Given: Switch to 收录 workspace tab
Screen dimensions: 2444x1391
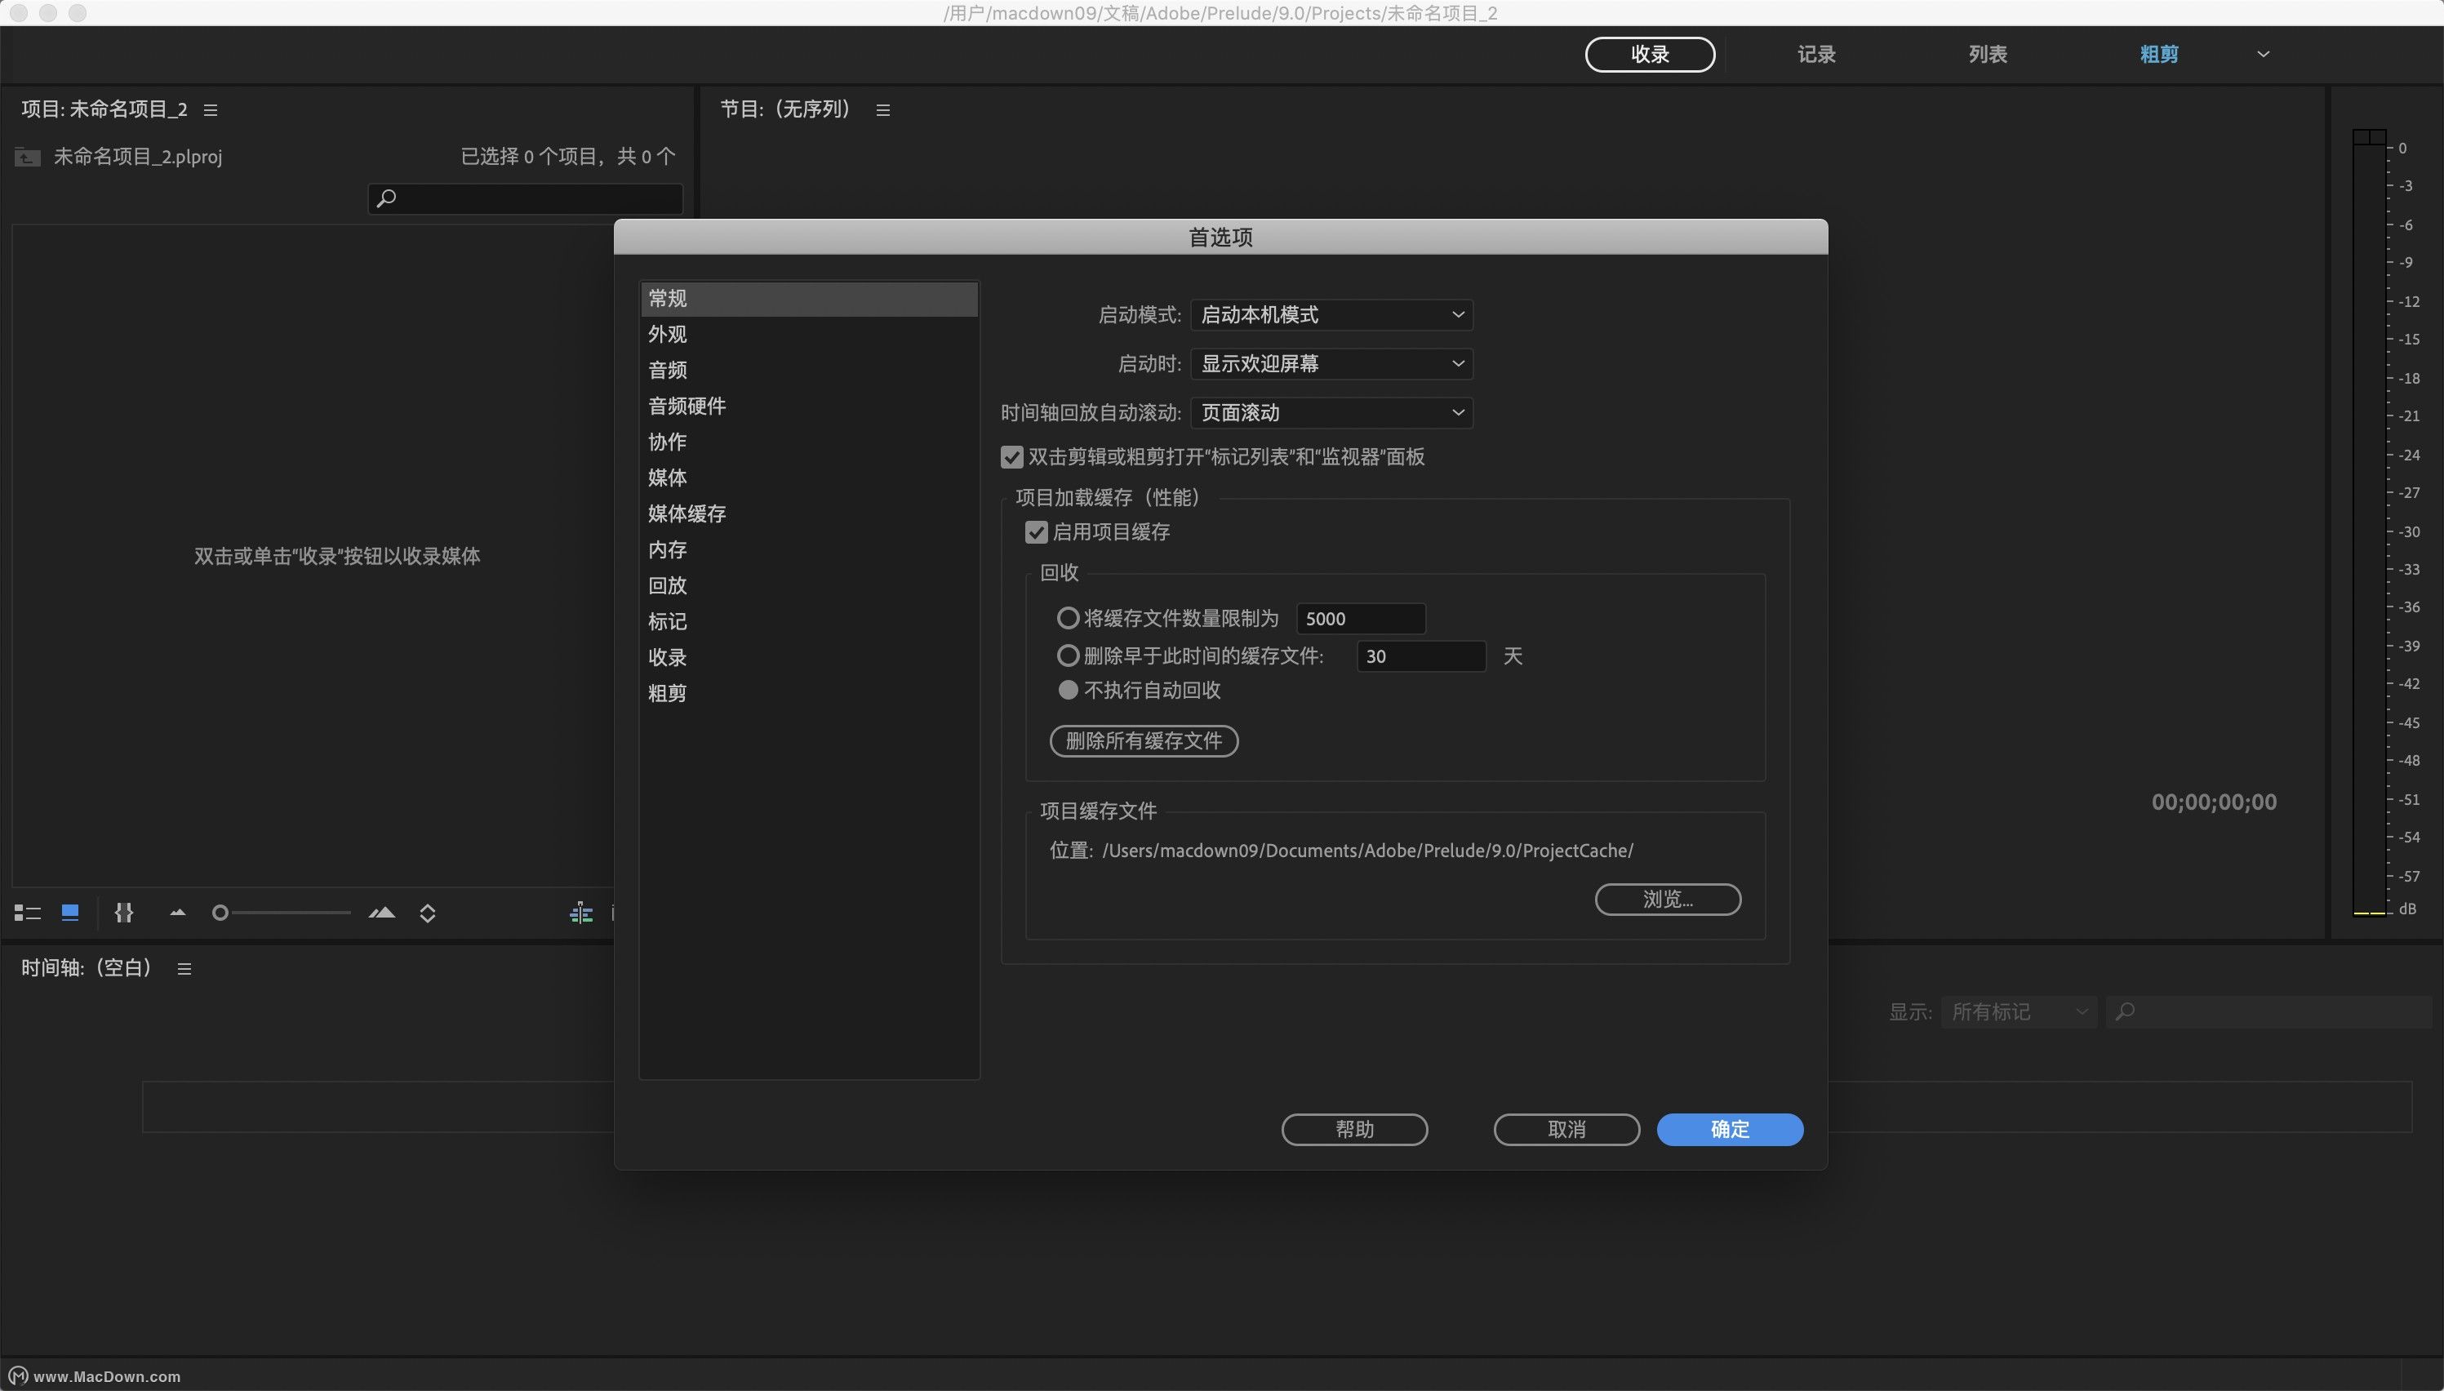Looking at the screenshot, I should 1650,55.
